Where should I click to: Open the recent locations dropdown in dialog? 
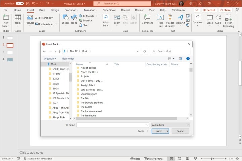[55, 51]
